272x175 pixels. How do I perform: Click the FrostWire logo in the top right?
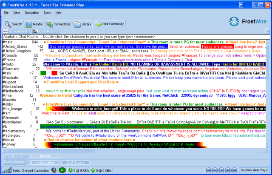click(248, 22)
